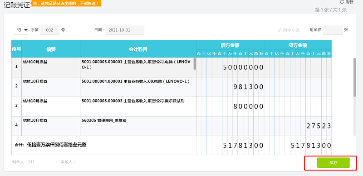
Task: Click row 3 summary 结转10月损益
Action: click(x=35, y=101)
